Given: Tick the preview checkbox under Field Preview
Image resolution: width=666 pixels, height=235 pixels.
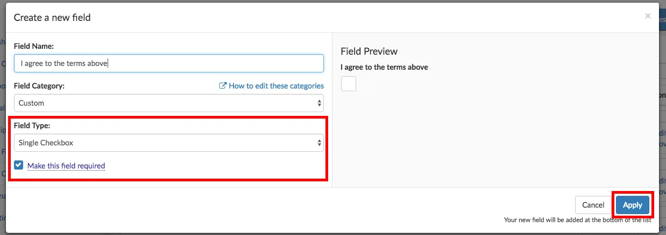Looking at the screenshot, I should pyautogui.click(x=349, y=84).
